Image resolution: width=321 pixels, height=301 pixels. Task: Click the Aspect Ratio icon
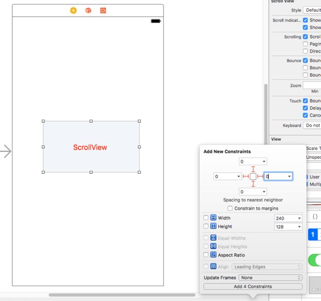click(x=213, y=254)
